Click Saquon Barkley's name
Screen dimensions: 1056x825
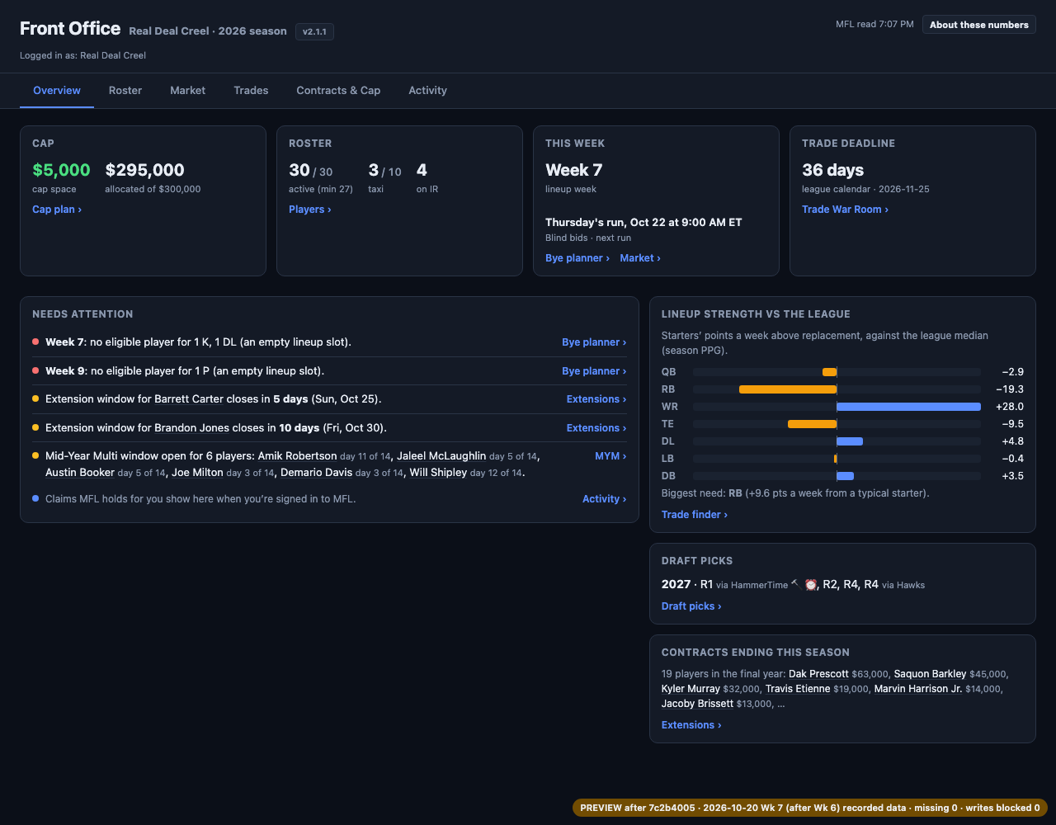pyautogui.click(x=930, y=674)
